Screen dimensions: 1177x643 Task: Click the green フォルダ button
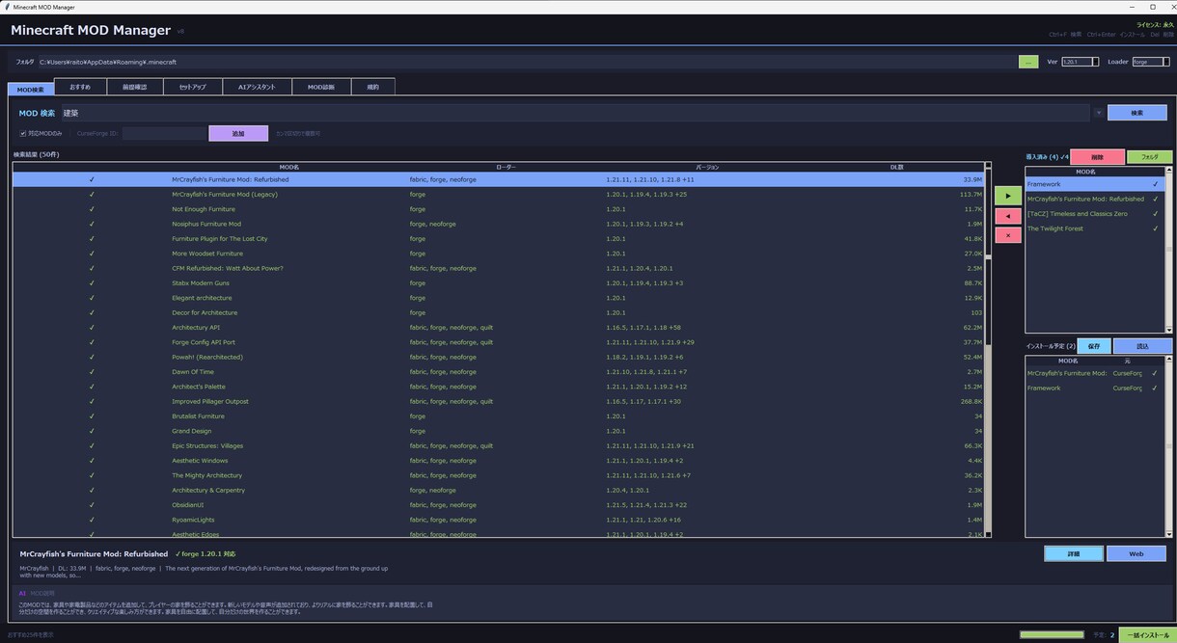click(1150, 156)
